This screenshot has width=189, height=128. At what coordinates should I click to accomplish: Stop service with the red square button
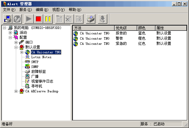point(38,19)
